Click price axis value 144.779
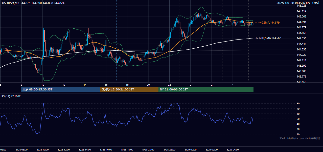323x152 pixels. pos(302,27)
